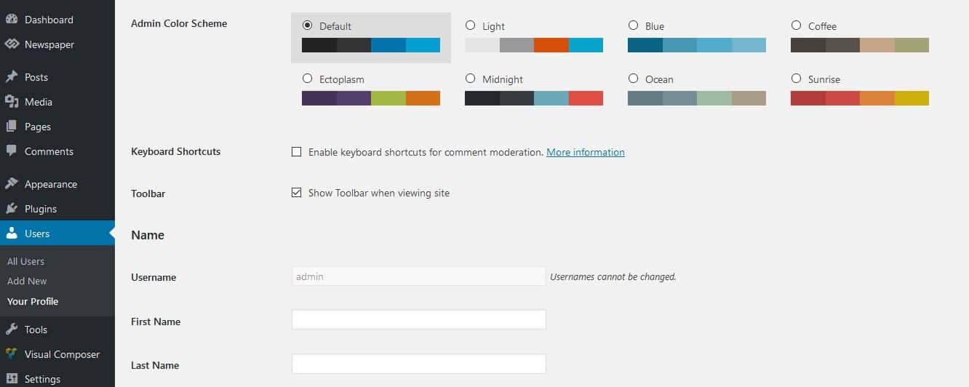Screen dimensions: 969x387
Task: Uncheck Show Toolbar when viewing site
Action: click(296, 193)
